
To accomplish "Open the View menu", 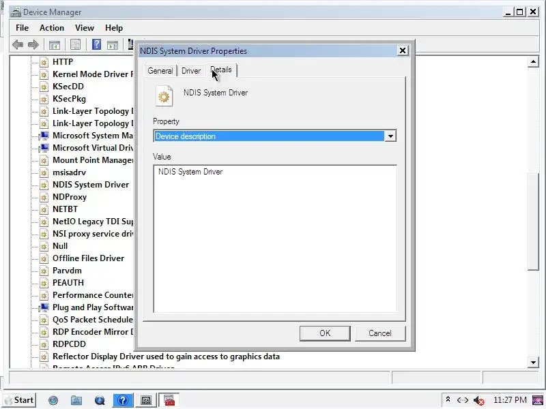I will click(85, 28).
